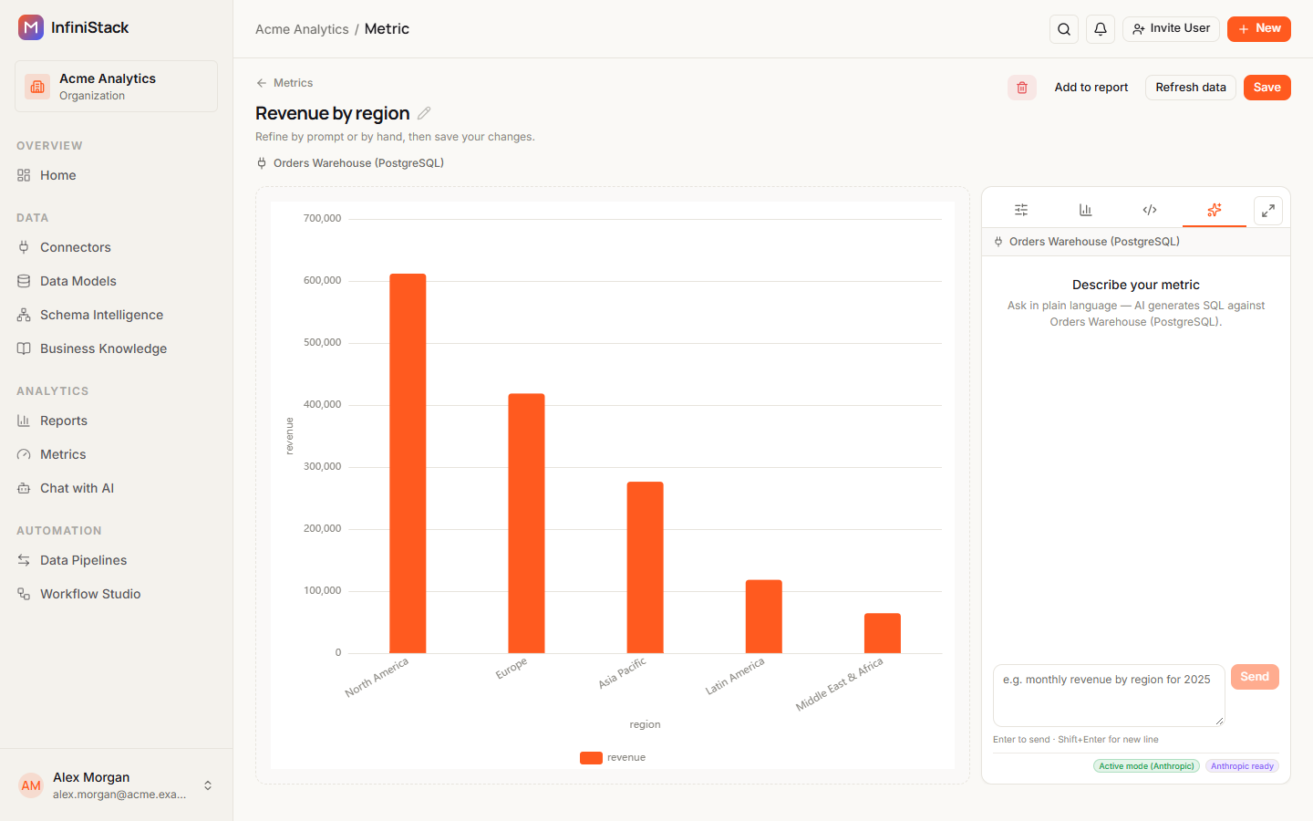Viewport: 1313px width, 821px height.
Task: Open Data Models page
Action: pyautogui.click(x=116, y=281)
